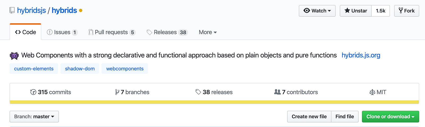425x127 pixels.
Task: Expand Clone or download menu
Action: coord(390,117)
